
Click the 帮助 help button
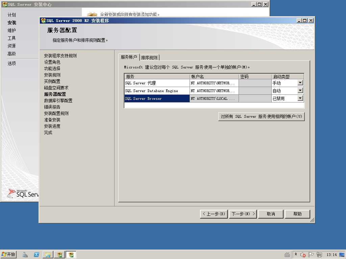point(297,214)
